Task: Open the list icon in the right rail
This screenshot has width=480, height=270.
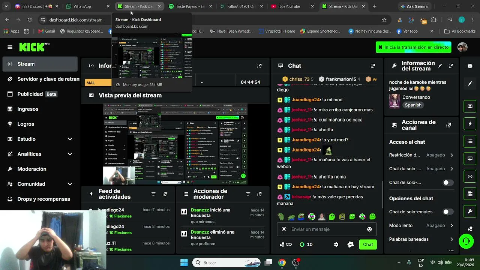Action: coord(470,141)
